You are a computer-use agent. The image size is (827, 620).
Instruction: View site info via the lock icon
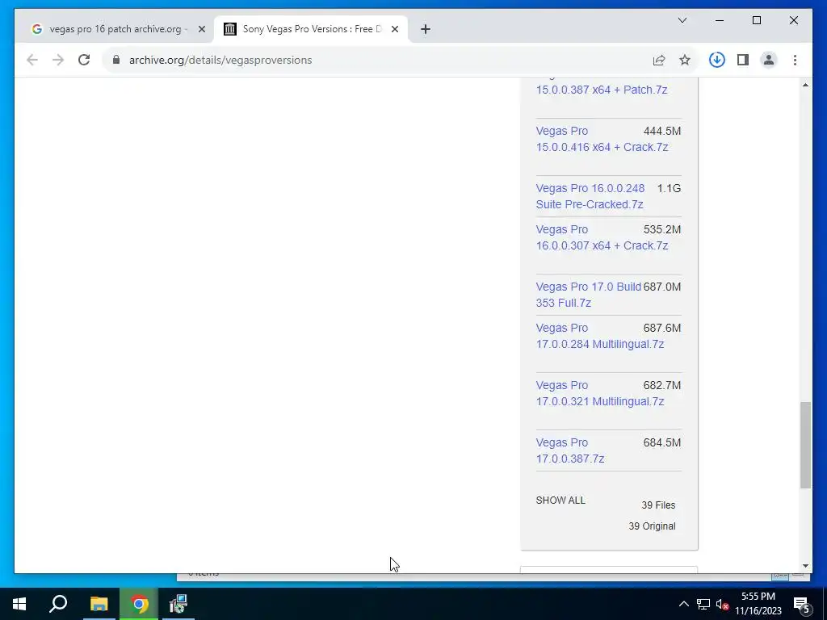(x=116, y=60)
